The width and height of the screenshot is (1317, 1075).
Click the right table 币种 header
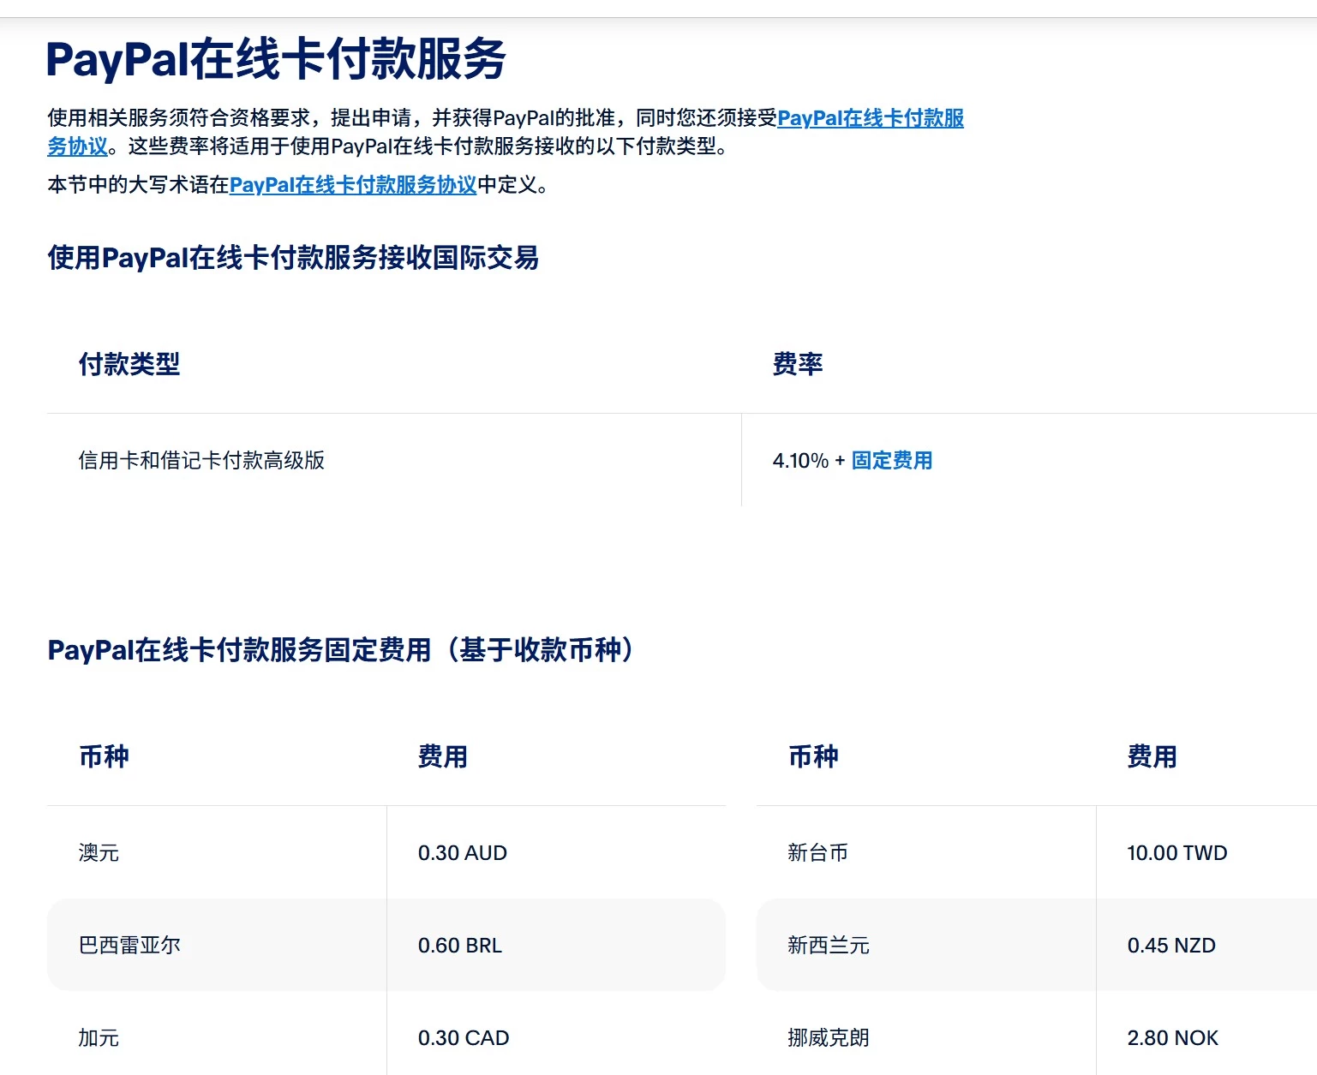pyautogui.click(x=813, y=757)
